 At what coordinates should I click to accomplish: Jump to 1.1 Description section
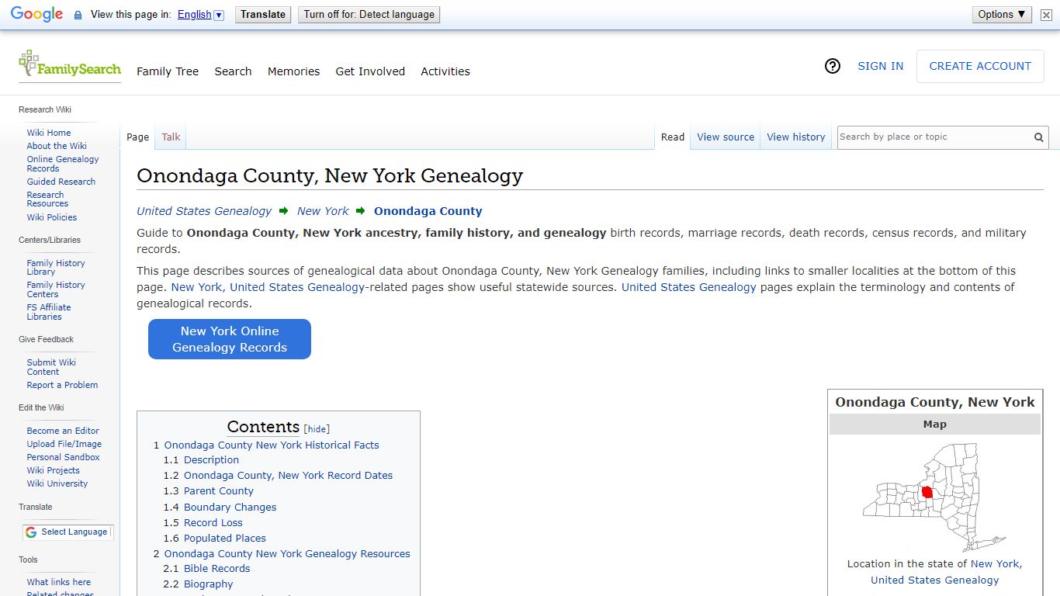(211, 460)
